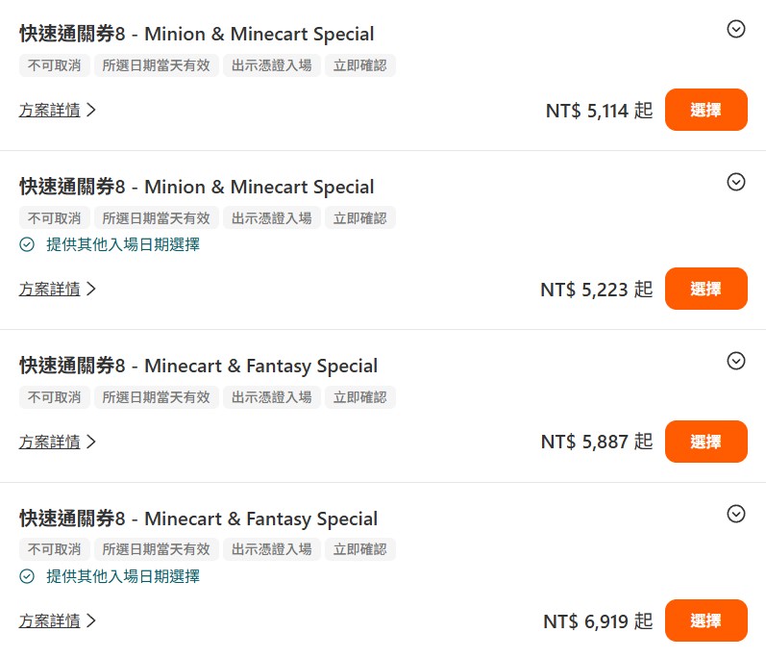Expand the NT$ 5,223 Minion & Minecart plan

(735, 182)
